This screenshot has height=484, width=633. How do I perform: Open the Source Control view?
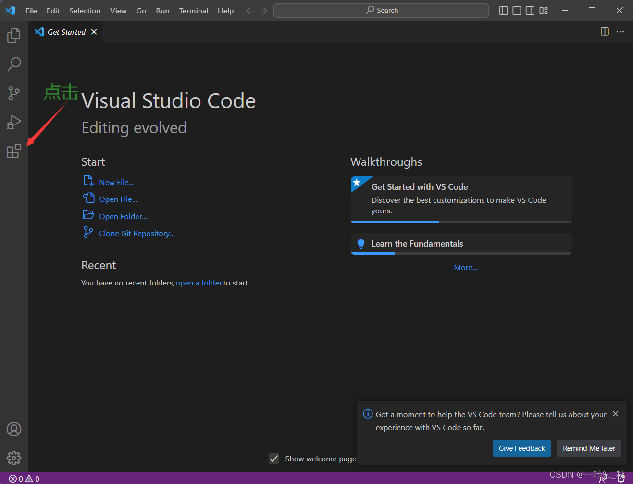pos(14,93)
